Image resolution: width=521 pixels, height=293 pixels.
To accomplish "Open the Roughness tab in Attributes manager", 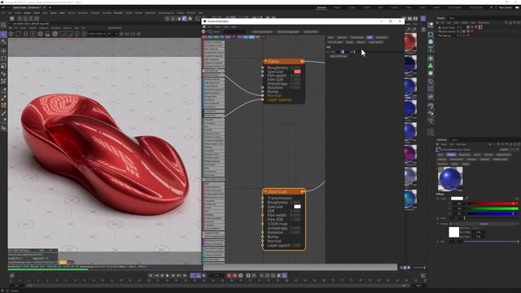I will click(464, 155).
